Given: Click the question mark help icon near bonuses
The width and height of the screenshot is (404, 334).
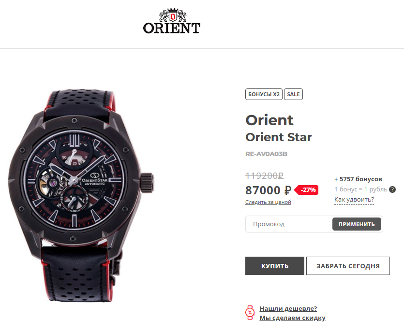Looking at the screenshot, I should [392, 189].
